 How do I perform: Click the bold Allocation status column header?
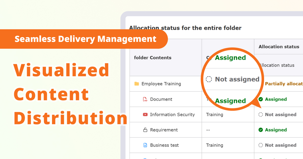(279, 47)
